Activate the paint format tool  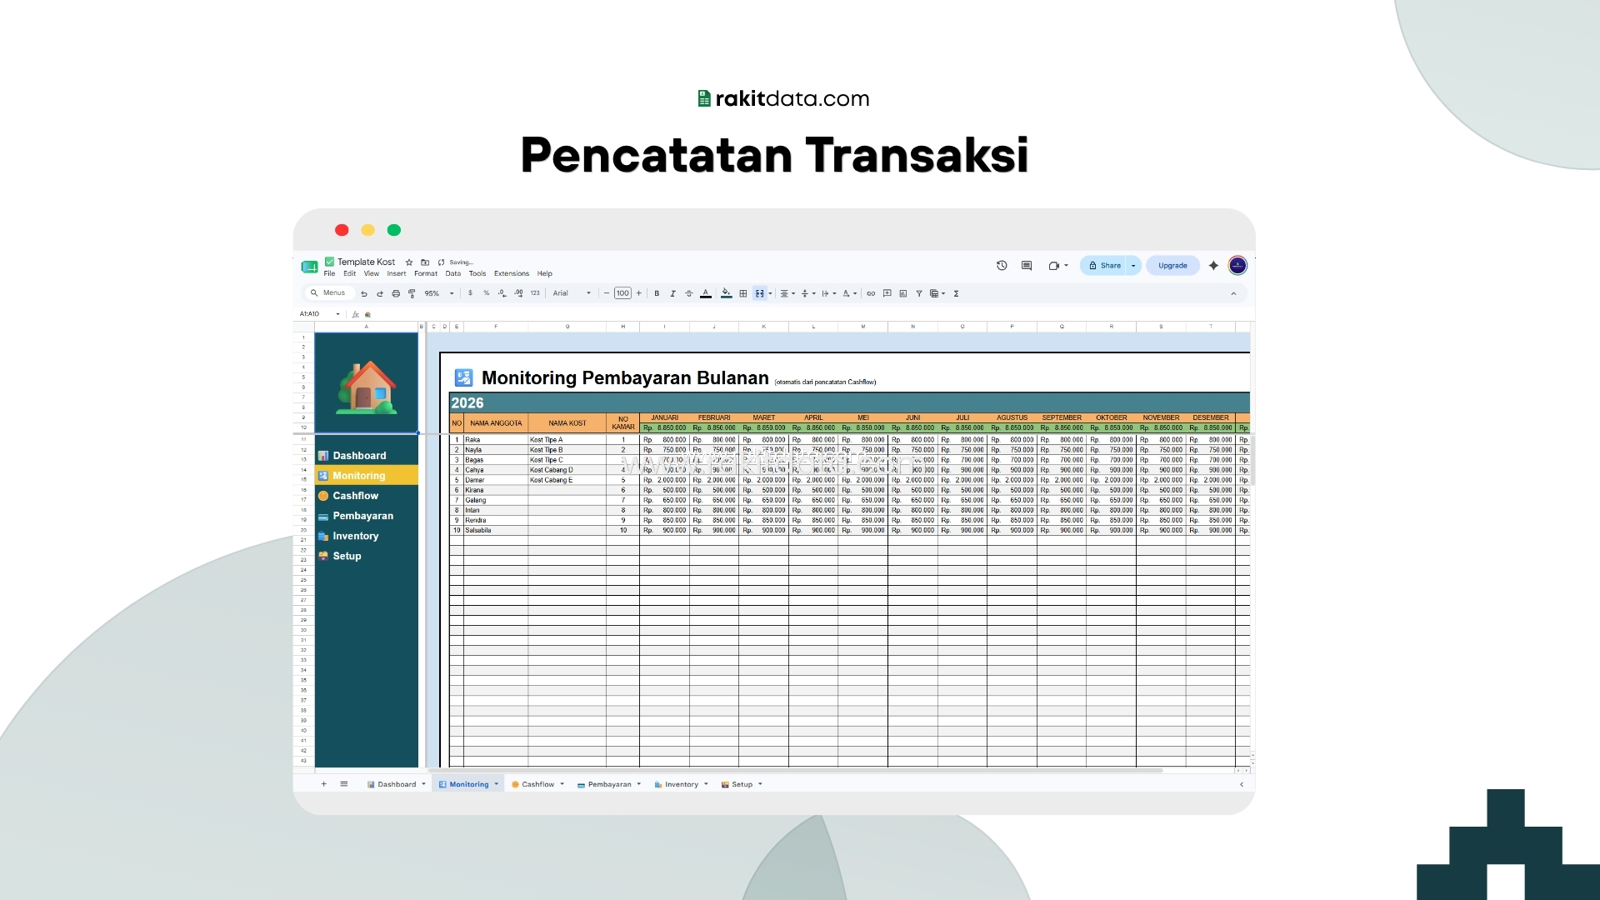[x=412, y=293]
